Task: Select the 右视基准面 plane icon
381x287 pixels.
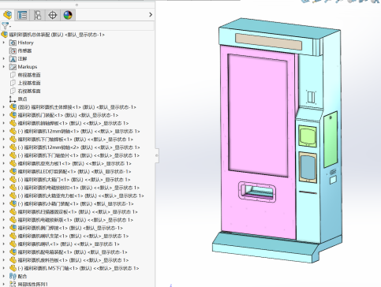Action: (13, 91)
